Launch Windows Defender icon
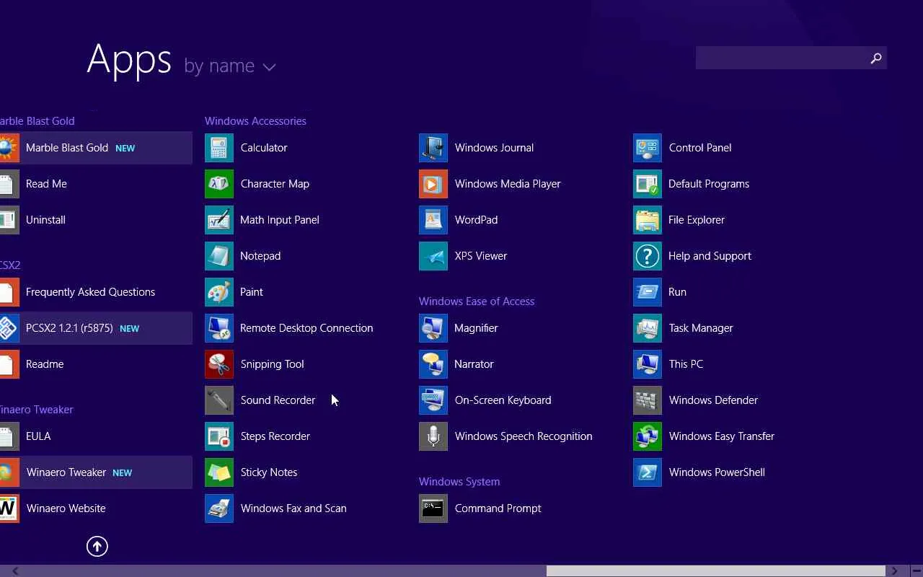 (x=648, y=400)
